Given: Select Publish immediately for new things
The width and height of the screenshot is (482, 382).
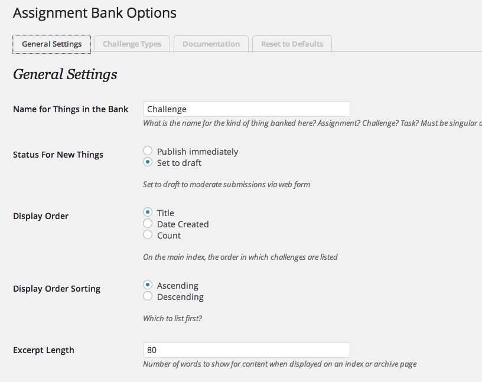Looking at the screenshot, I should click(148, 151).
